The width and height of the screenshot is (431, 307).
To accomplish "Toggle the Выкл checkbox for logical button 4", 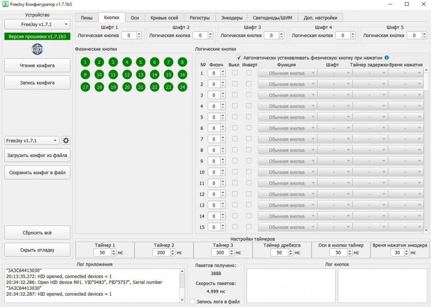I will click(x=235, y=106).
